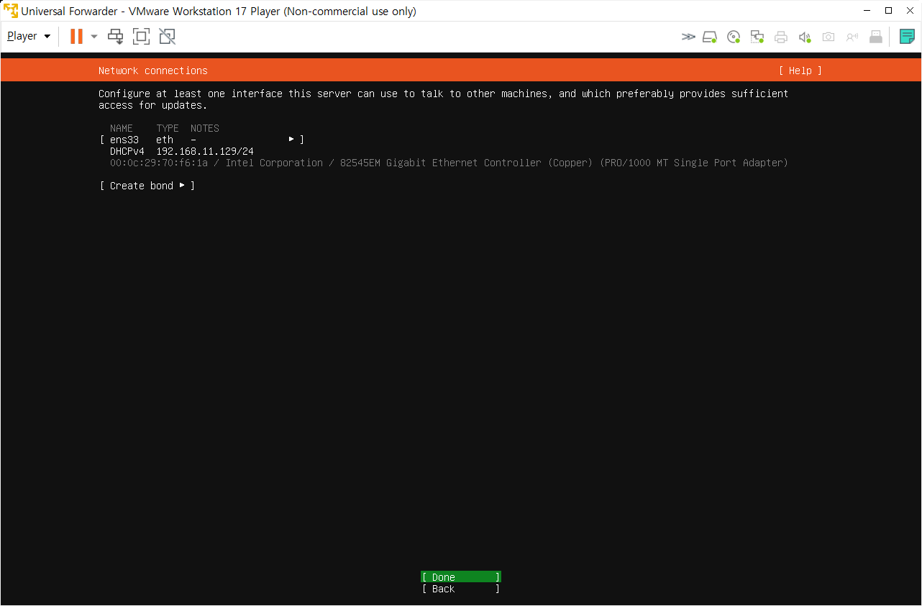This screenshot has height=606, width=922.
Task: Expand hidden devices chevron in toolbar
Action: click(x=688, y=37)
